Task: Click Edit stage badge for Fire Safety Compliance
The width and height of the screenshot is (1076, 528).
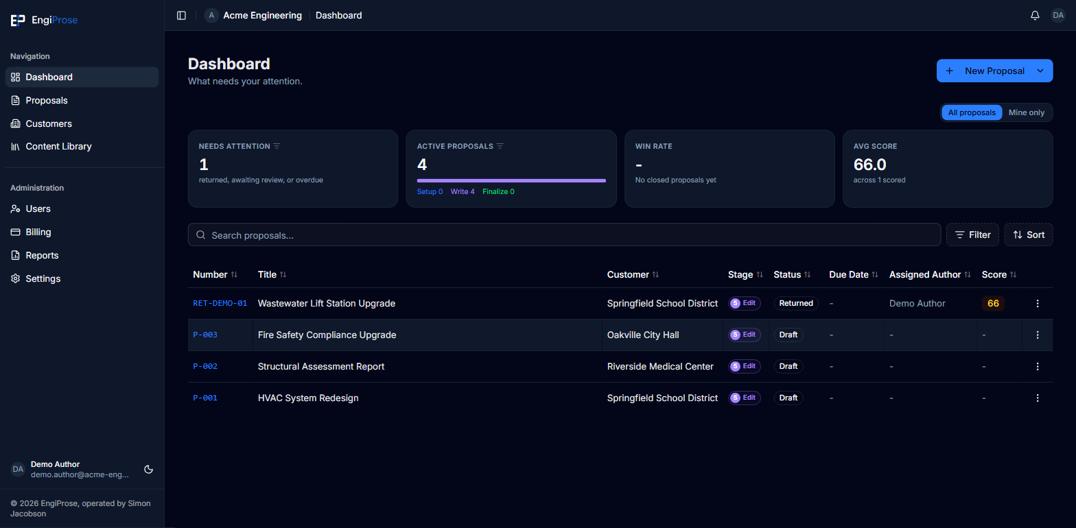Action: click(745, 335)
